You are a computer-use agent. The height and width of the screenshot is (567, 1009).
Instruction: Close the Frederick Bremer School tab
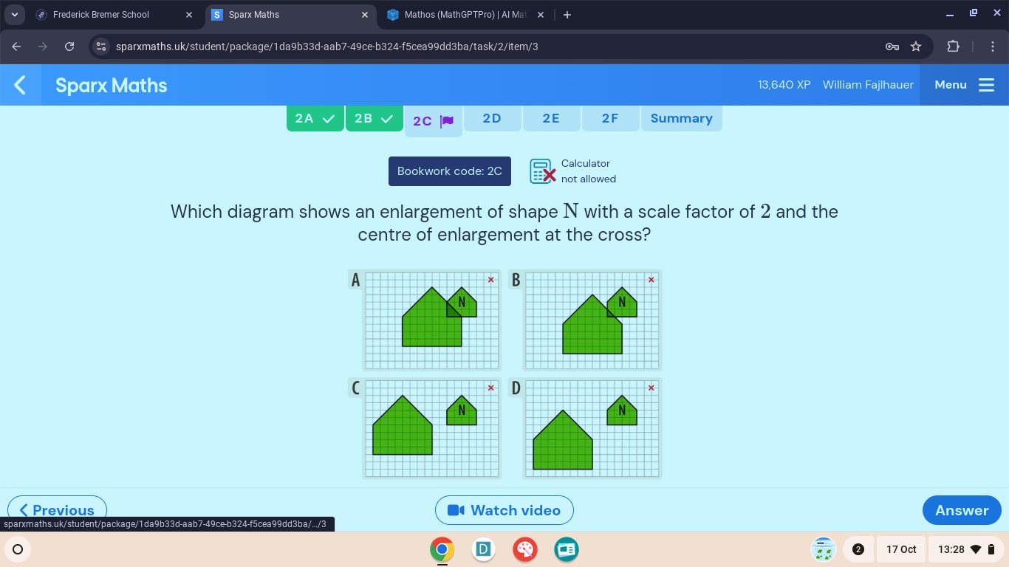click(x=189, y=15)
